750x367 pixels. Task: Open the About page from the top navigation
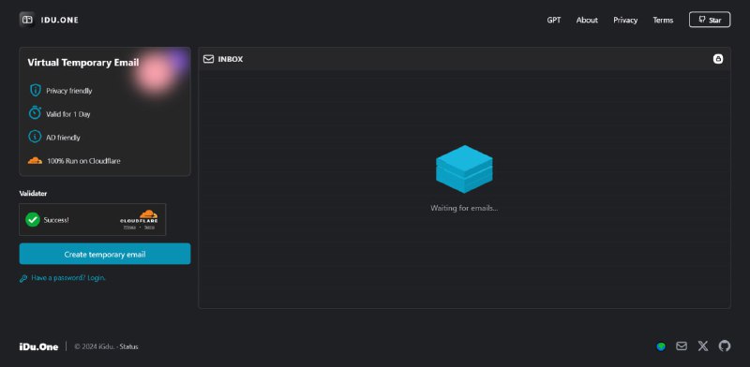[587, 20]
